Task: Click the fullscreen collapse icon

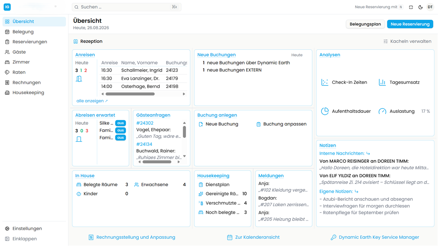Action: click(411, 7)
